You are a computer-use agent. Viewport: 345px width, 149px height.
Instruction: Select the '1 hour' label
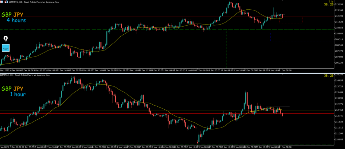point(18,95)
